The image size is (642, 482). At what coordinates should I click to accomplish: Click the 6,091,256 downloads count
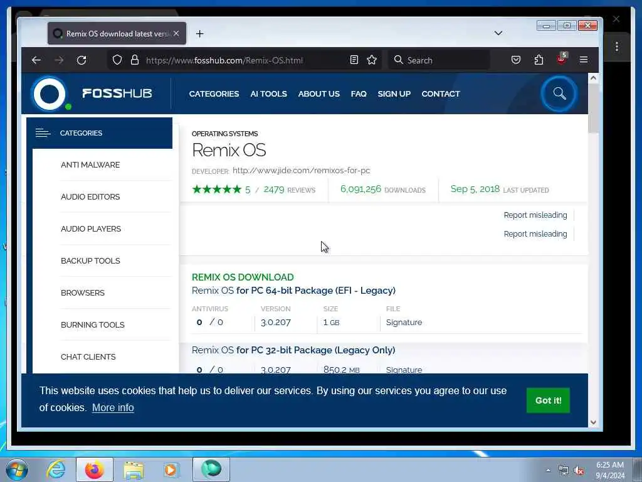click(383, 189)
